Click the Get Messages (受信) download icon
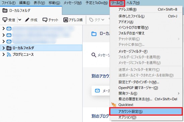 5,20
